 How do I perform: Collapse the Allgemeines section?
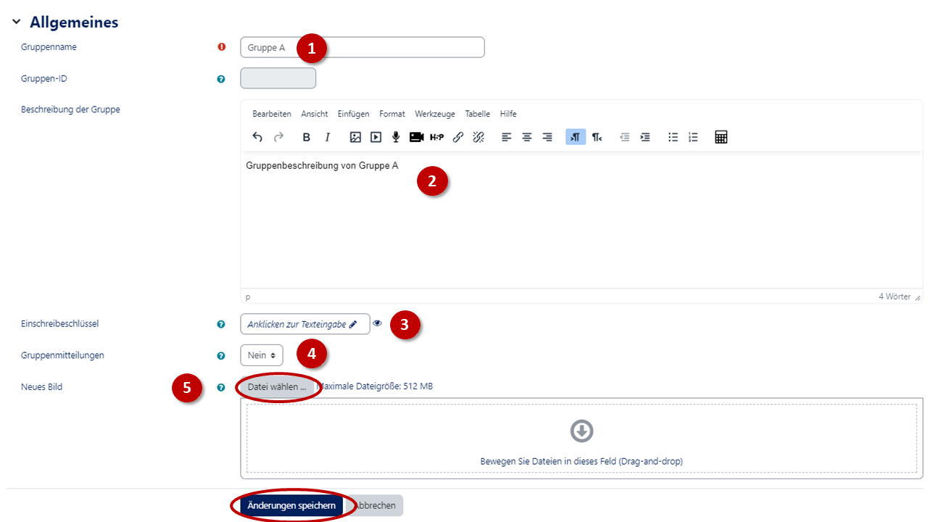[x=17, y=22]
